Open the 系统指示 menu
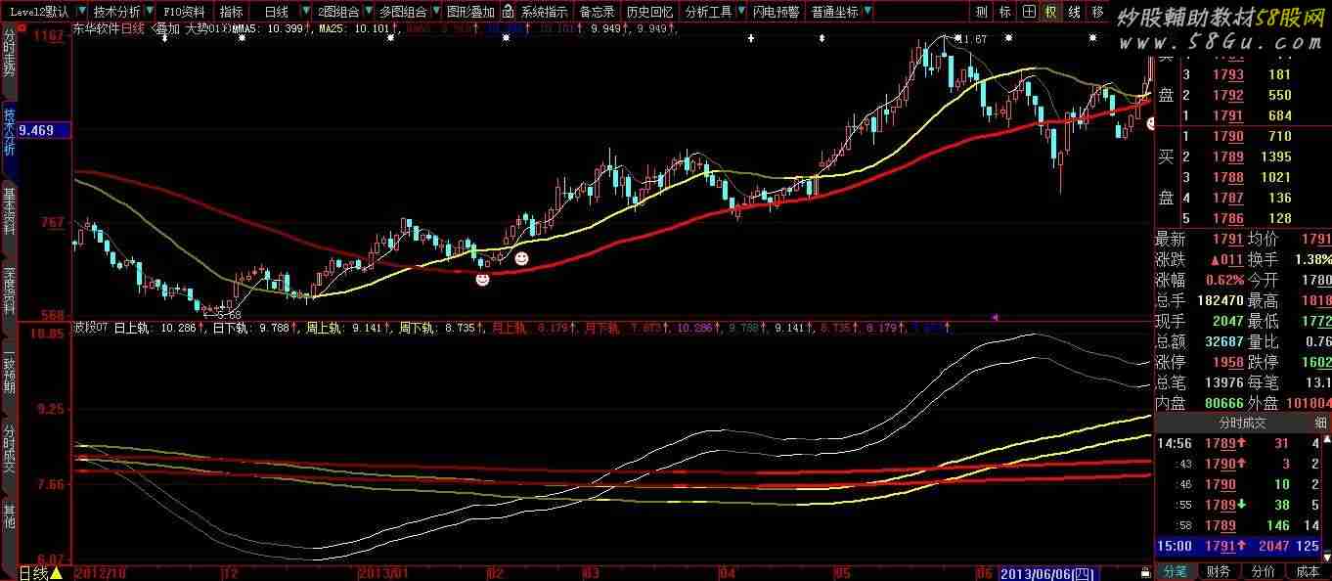 click(x=544, y=12)
